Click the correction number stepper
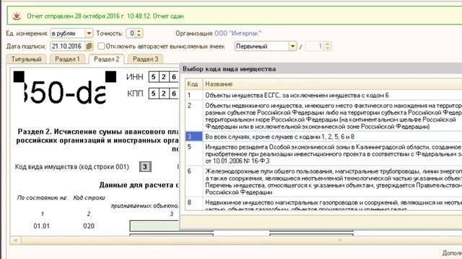The image size is (462, 259). pyautogui.click(x=327, y=46)
